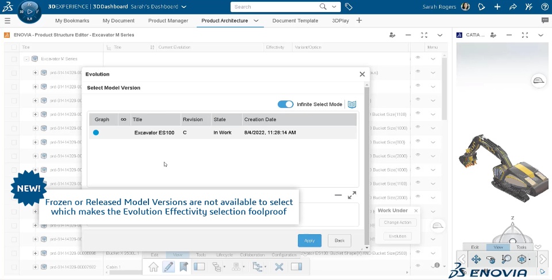Click the pinned bookmark icon in the action bar
The image size is (552, 280).
coord(183,267)
